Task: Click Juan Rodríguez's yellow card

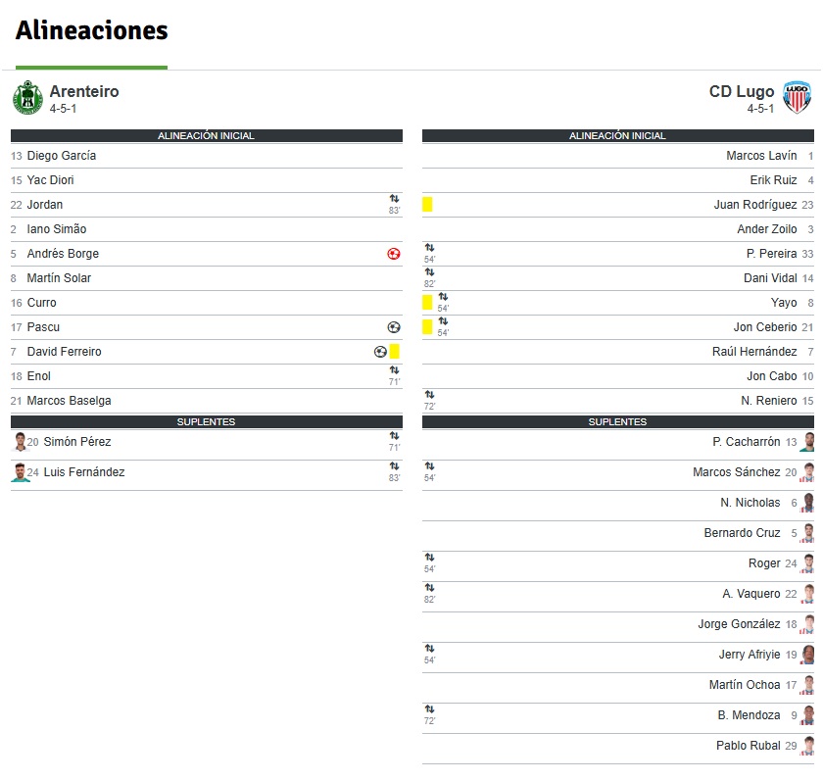Action: [427, 204]
